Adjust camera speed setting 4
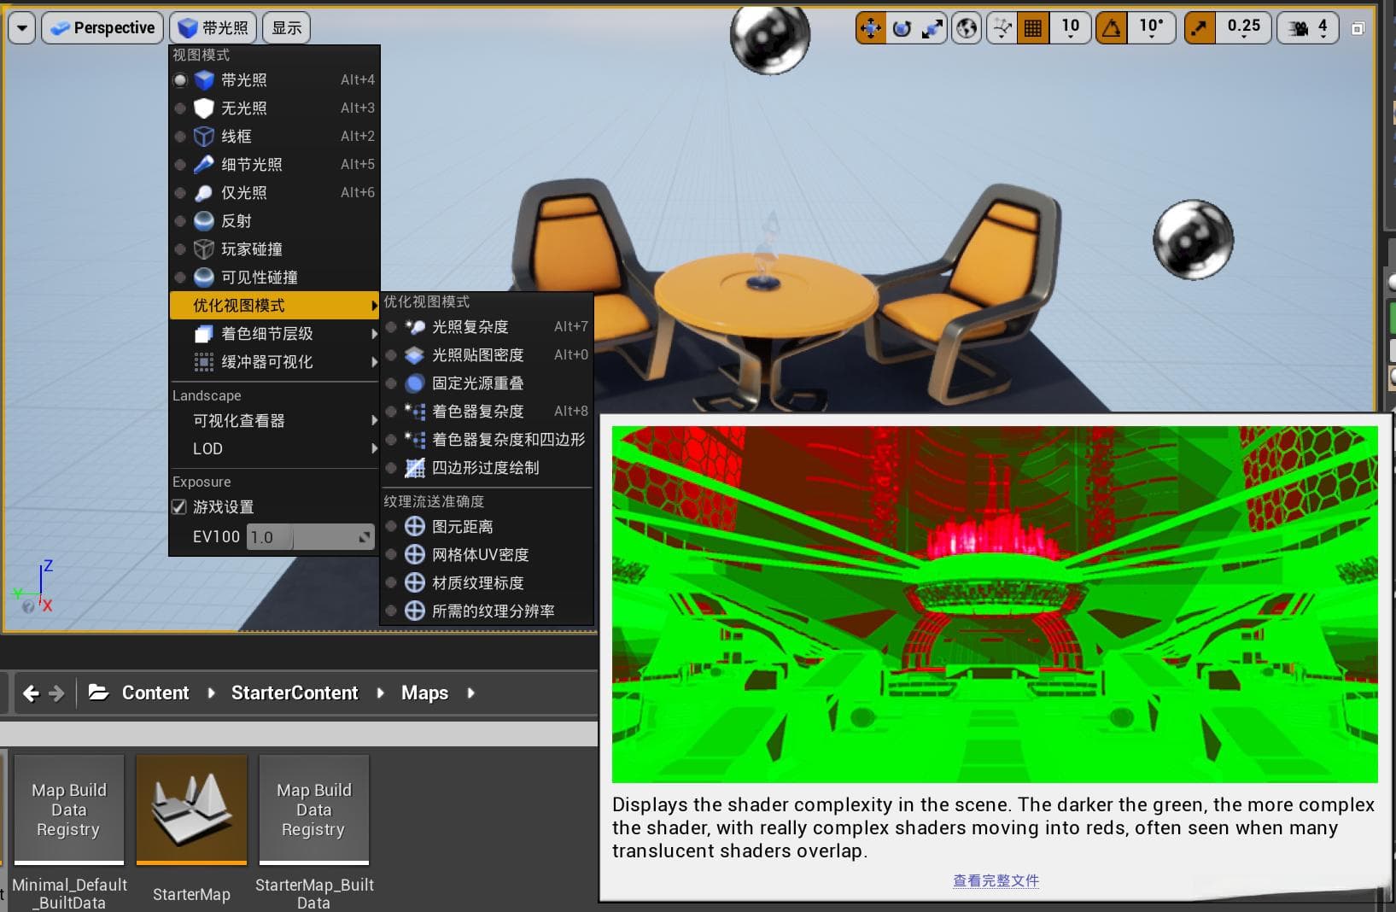The height and width of the screenshot is (912, 1396). pyautogui.click(x=1308, y=28)
